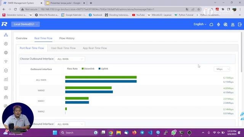The image size is (244, 137).
Task: Open the network topology sidebar icon
Action: click(x=6, y=35)
